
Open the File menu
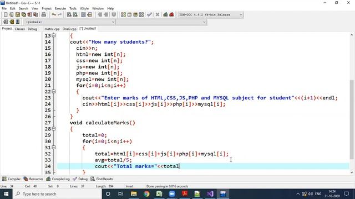pyautogui.click(x=4, y=9)
